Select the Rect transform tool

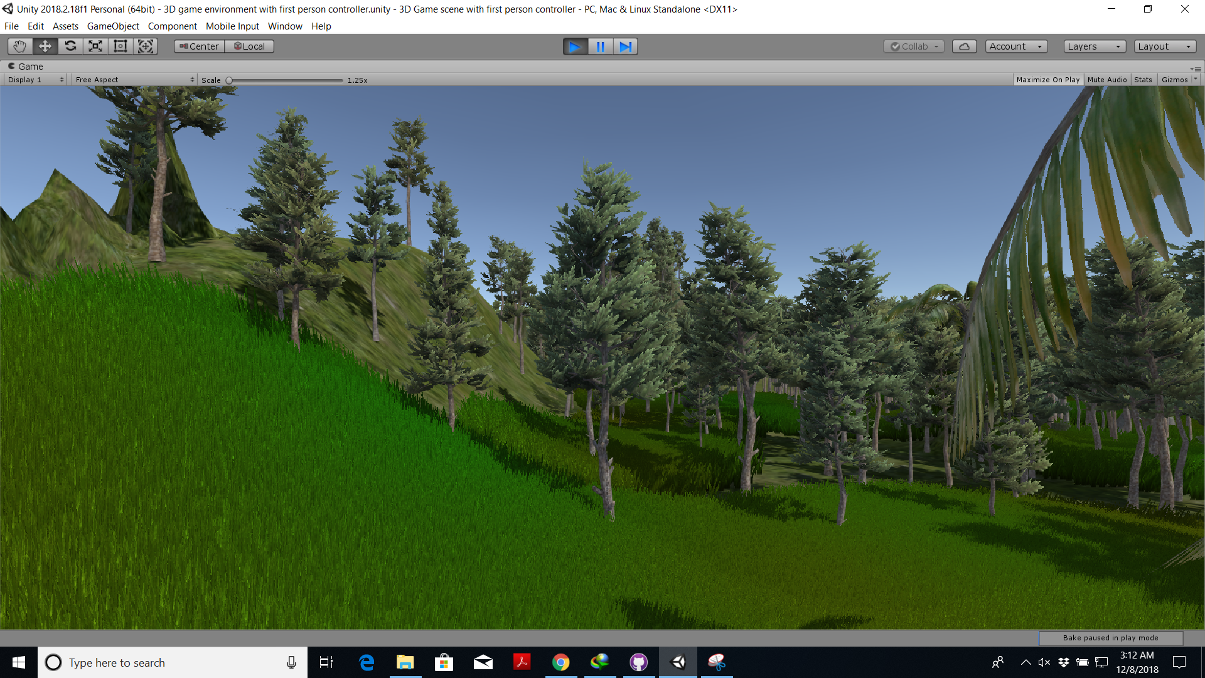[120, 46]
